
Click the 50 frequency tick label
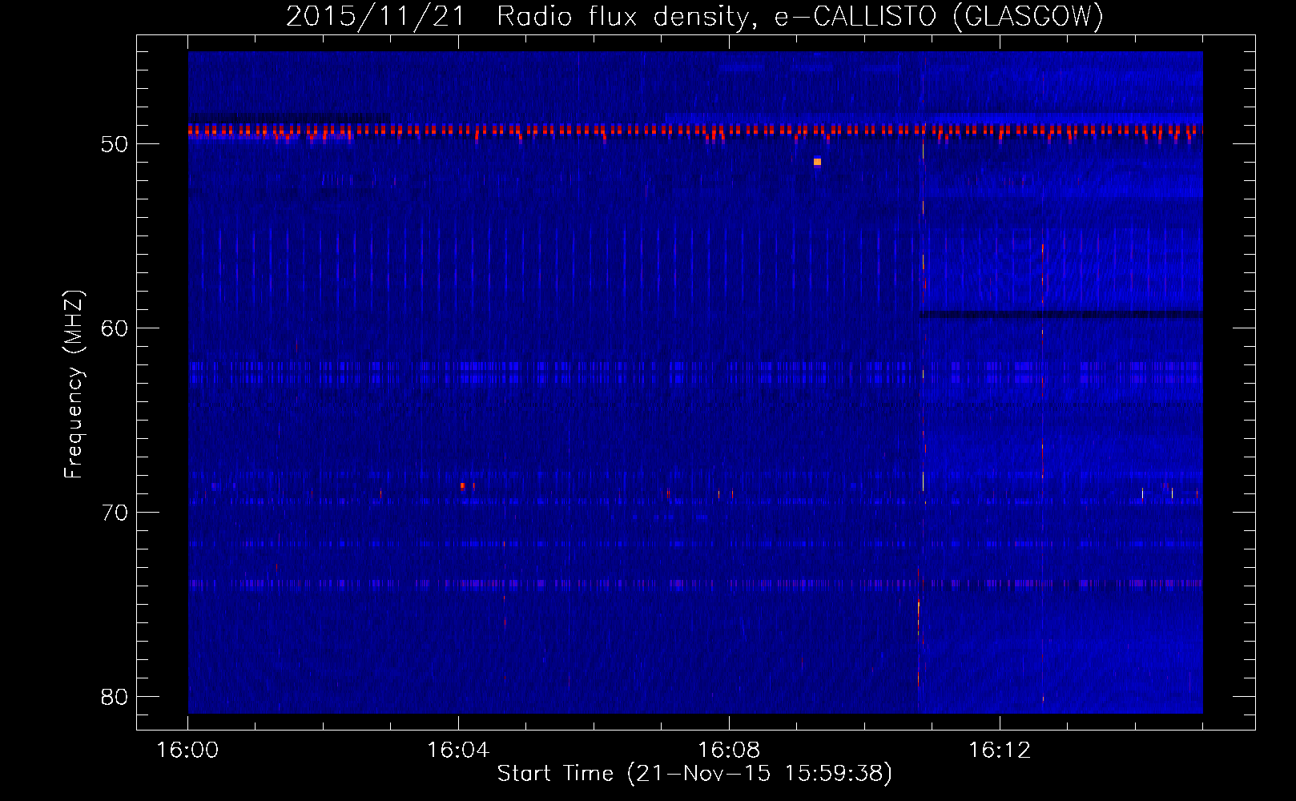tap(115, 144)
